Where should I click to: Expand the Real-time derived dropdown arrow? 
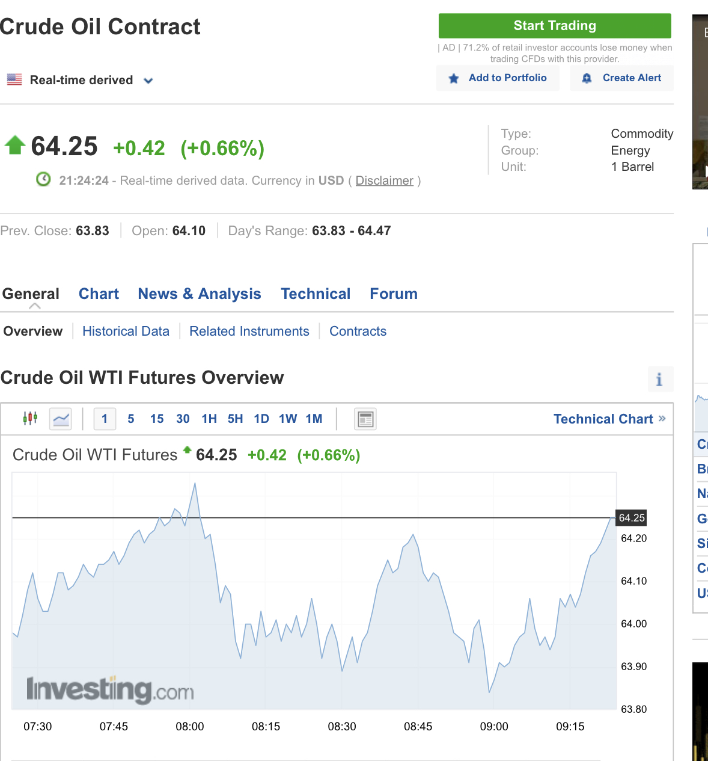tap(148, 81)
